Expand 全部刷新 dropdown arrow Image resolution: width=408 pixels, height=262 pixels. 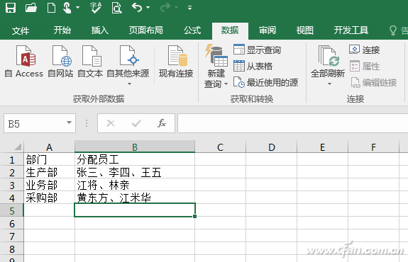click(x=329, y=84)
